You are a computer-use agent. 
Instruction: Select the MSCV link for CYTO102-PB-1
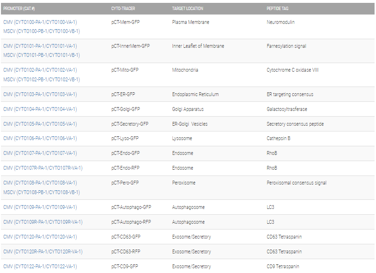click(41, 79)
